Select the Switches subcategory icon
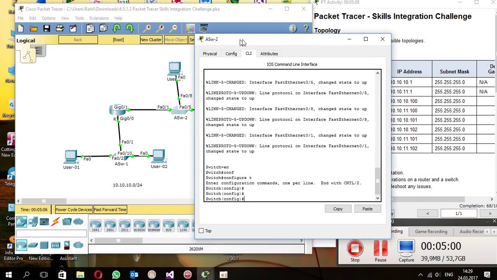The height and width of the screenshot is (280, 497). pos(33,245)
